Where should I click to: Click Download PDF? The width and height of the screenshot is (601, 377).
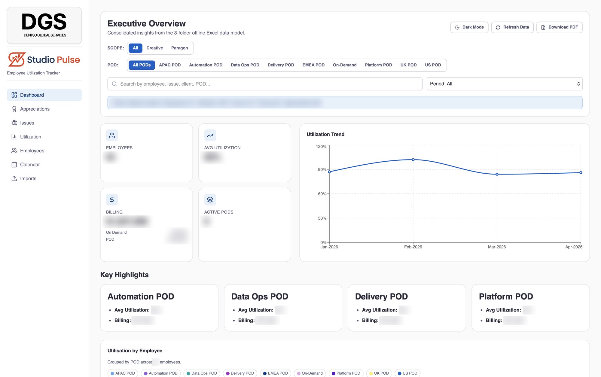[x=559, y=27]
